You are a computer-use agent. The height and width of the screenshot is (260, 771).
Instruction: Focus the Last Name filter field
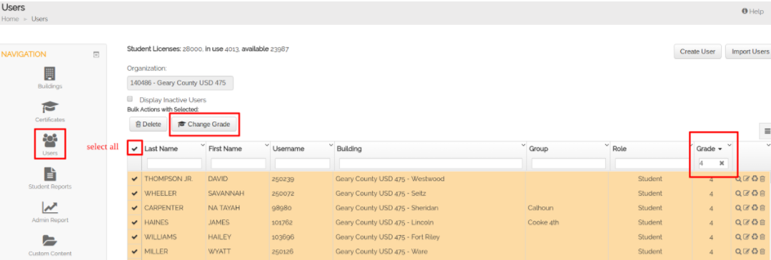click(175, 164)
